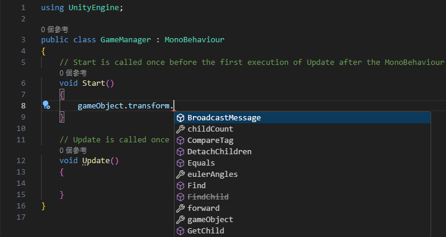
Task: Open references link above Start method
Action: point(73,73)
